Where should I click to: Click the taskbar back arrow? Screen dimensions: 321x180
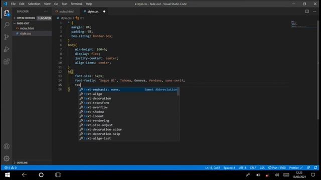click(24, 175)
